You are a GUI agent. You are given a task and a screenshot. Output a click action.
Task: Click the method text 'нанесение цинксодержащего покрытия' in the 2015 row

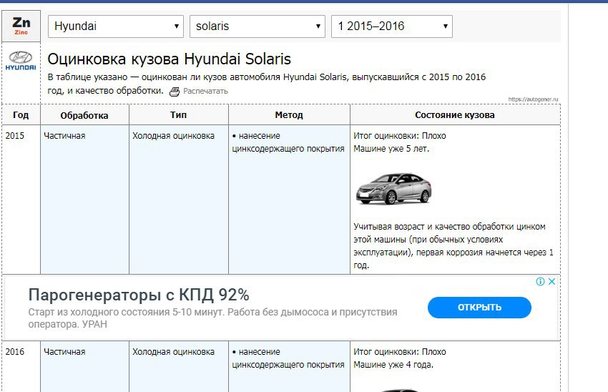(288, 142)
